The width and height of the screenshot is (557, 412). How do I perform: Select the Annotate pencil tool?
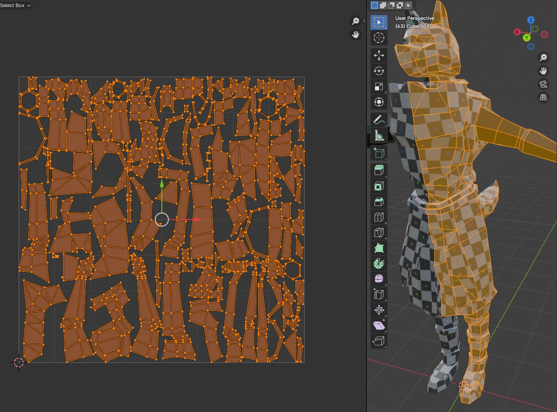[379, 120]
